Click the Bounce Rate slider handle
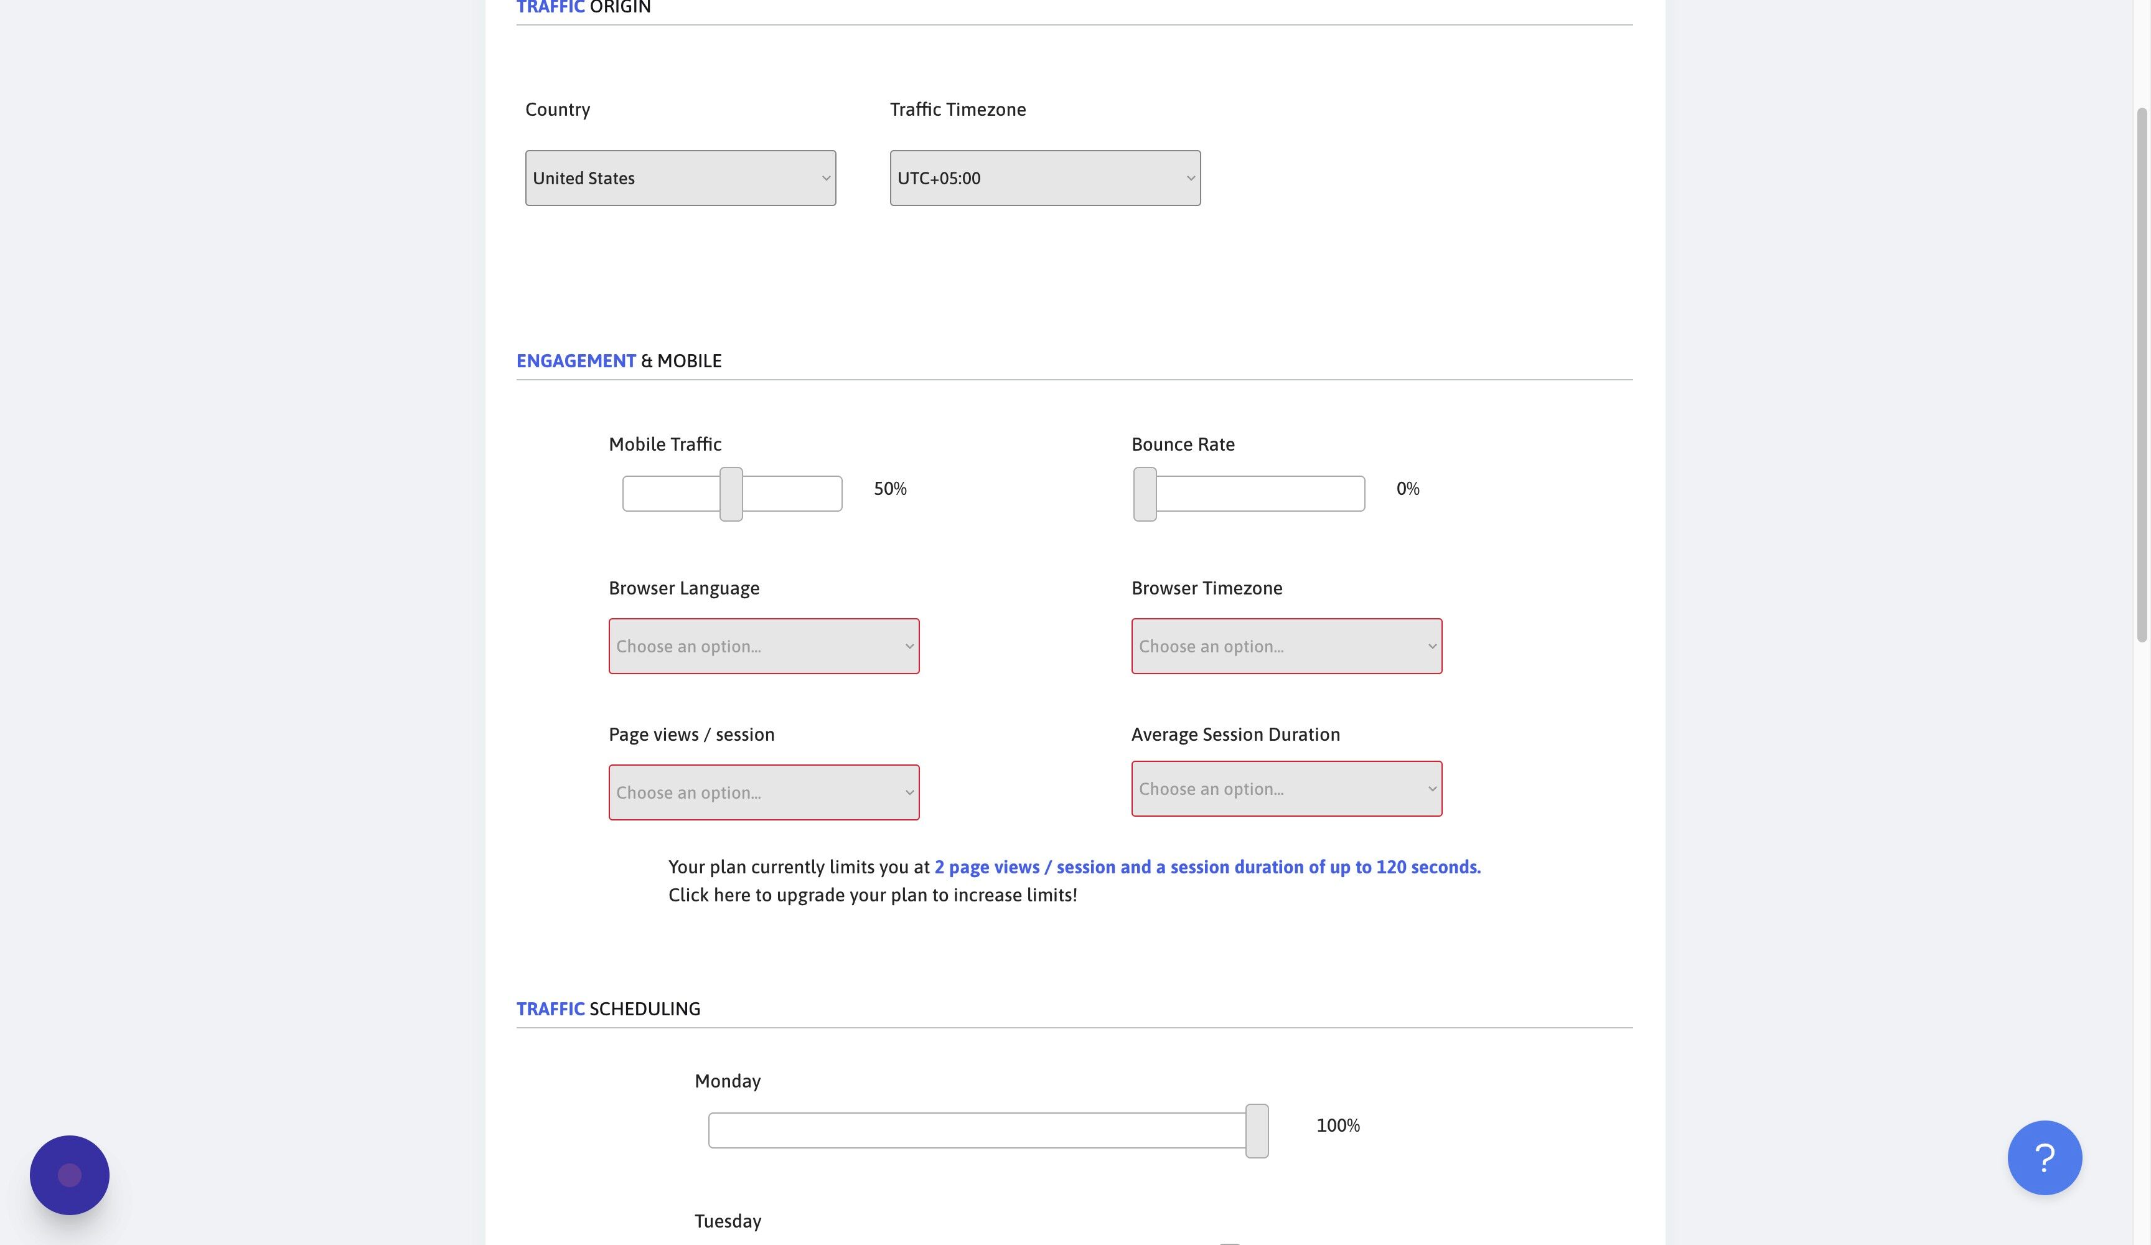The image size is (2151, 1245). pos(1145,494)
